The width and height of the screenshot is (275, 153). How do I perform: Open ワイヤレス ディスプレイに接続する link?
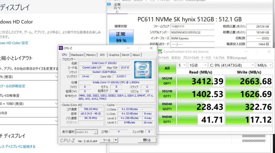(18, 146)
